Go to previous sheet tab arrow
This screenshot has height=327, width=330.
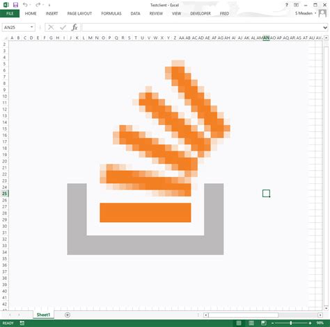pos(10,315)
